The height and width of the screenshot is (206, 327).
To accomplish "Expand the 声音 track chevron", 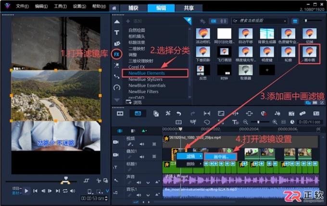I will click(x=148, y=182).
